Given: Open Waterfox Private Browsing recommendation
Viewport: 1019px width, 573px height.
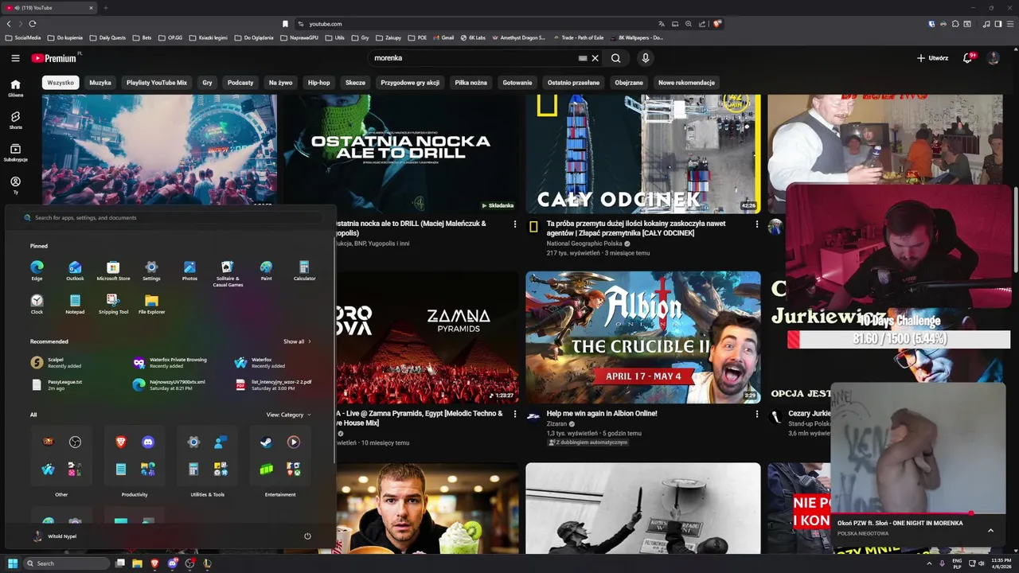Looking at the screenshot, I should (x=171, y=362).
